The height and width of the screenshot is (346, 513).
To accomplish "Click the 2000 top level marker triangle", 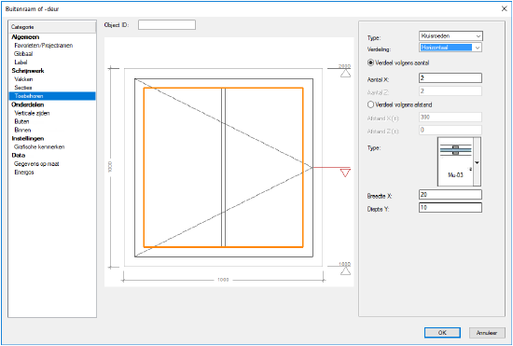I will pyautogui.click(x=345, y=74).
